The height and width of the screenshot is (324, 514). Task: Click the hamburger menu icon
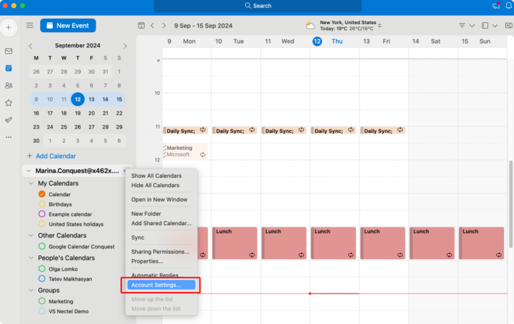(x=29, y=25)
